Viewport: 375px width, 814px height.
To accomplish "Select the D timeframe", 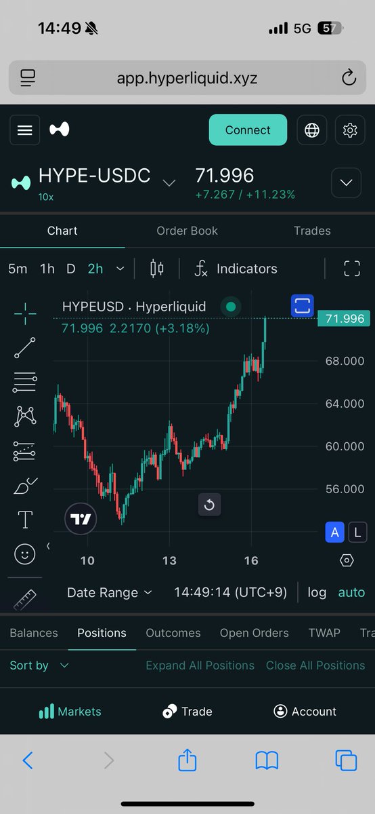I will click(x=70, y=269).
